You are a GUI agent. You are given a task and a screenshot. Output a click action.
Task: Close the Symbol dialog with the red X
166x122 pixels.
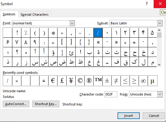160,4
